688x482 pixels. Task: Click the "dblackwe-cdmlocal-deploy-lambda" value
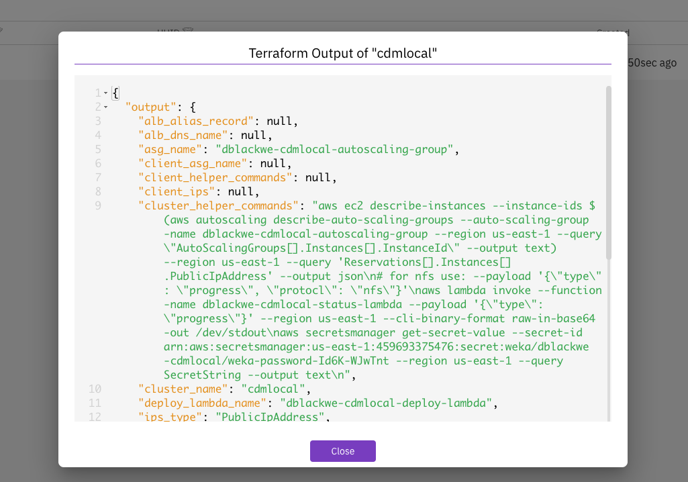click(x=387, y=403)
